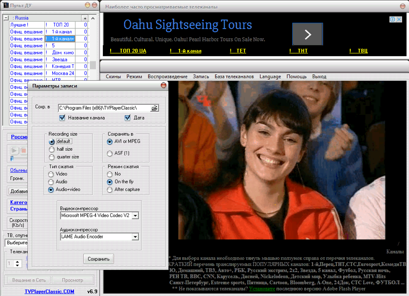Screen dimensions: 409x296
Task: Open 1-й канал link in top bar
Action: click(186, 51)
